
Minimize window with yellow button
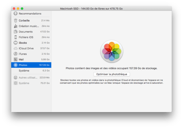point(18,9)
